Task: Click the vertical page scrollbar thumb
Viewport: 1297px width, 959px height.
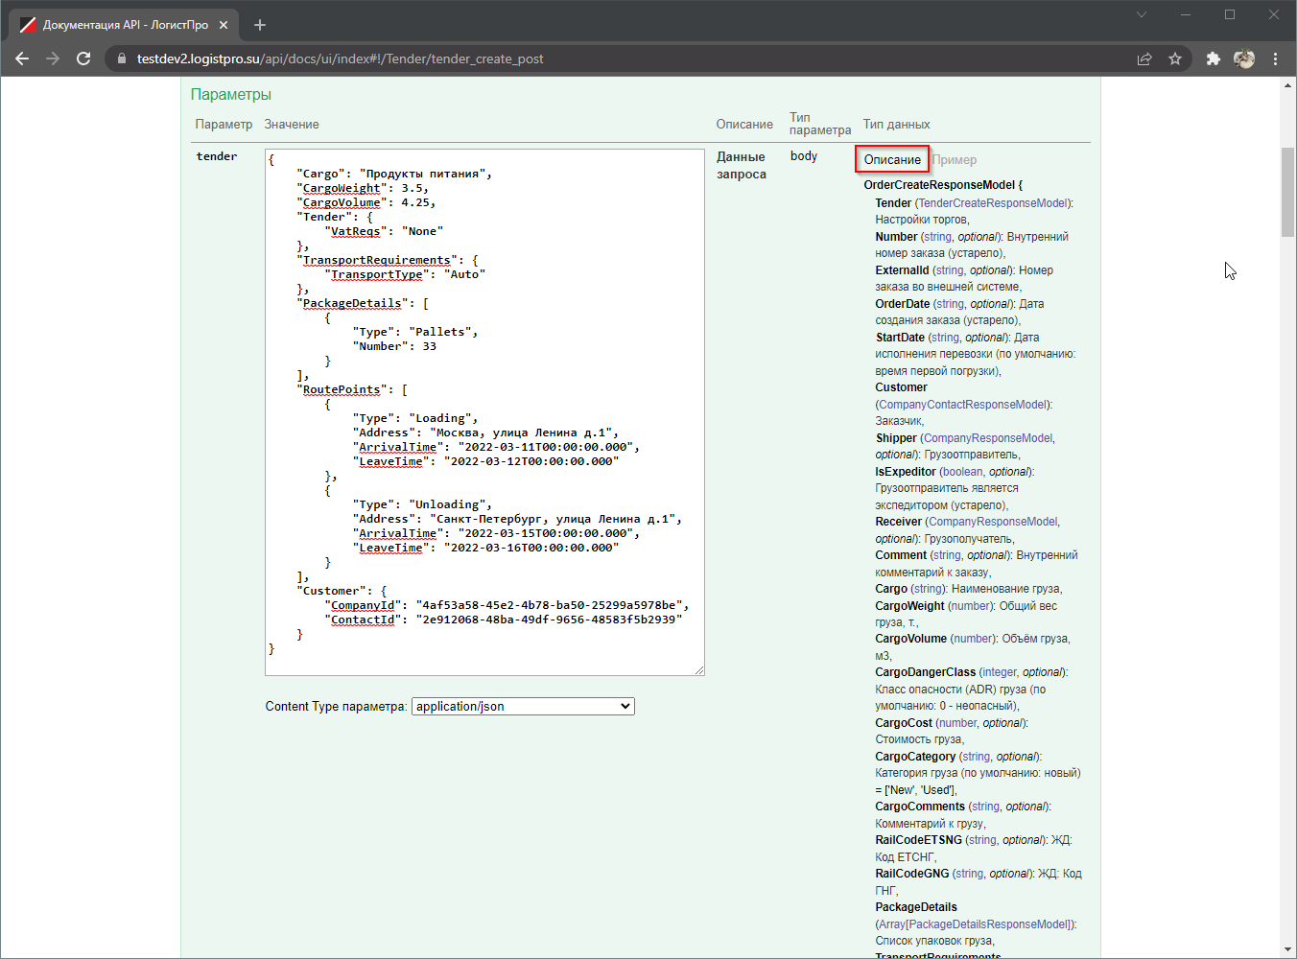Action: pyautogui.click(x=1287, y=192)
